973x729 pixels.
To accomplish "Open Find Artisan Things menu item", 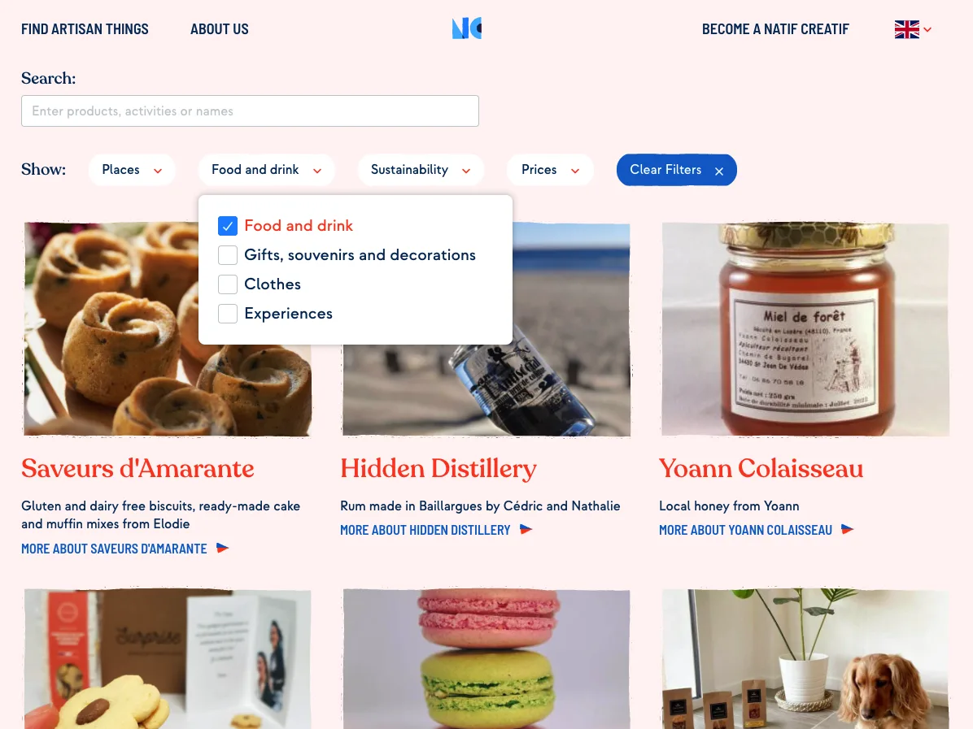I will pyautogui.click(x=85, y=29).
